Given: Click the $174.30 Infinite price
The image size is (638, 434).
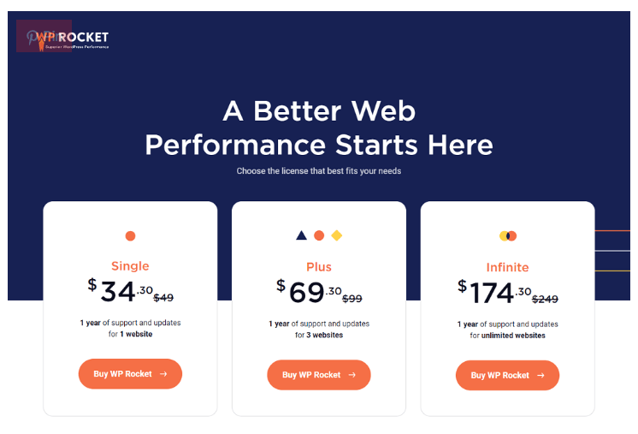Looking at the screenshot, I should point(494,292).
